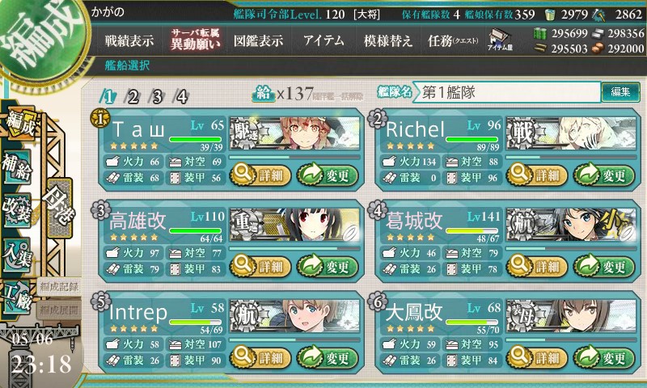The image size is (647, 388).
Task: Click the 編成 sidebar icon
Action: 19,123
